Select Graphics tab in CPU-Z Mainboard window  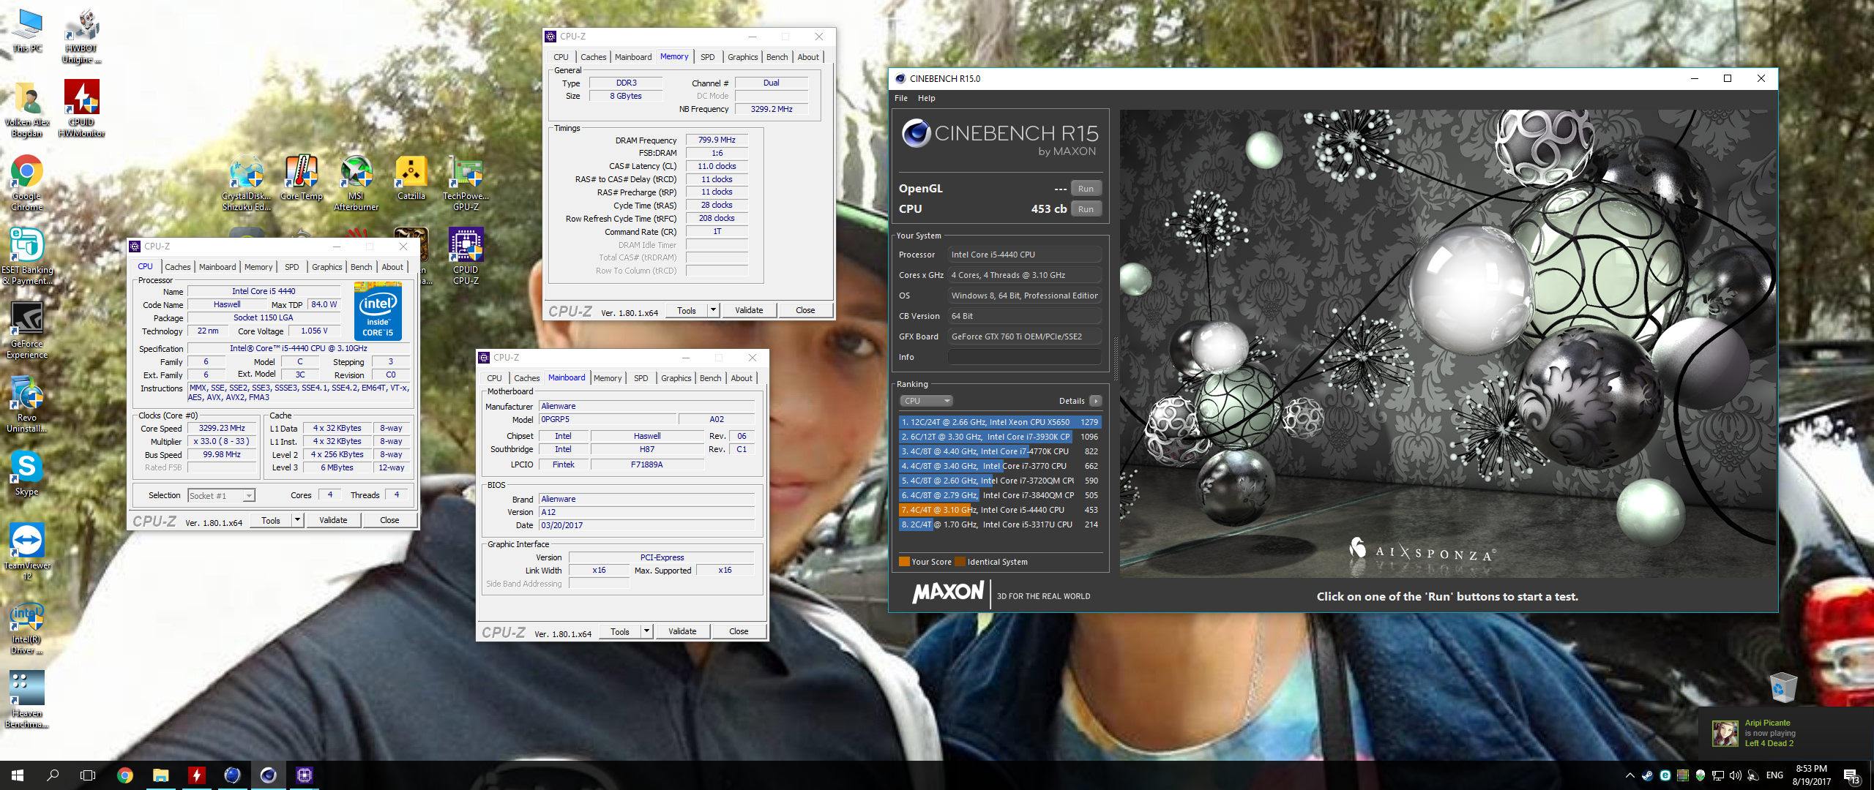coord(676,377)
